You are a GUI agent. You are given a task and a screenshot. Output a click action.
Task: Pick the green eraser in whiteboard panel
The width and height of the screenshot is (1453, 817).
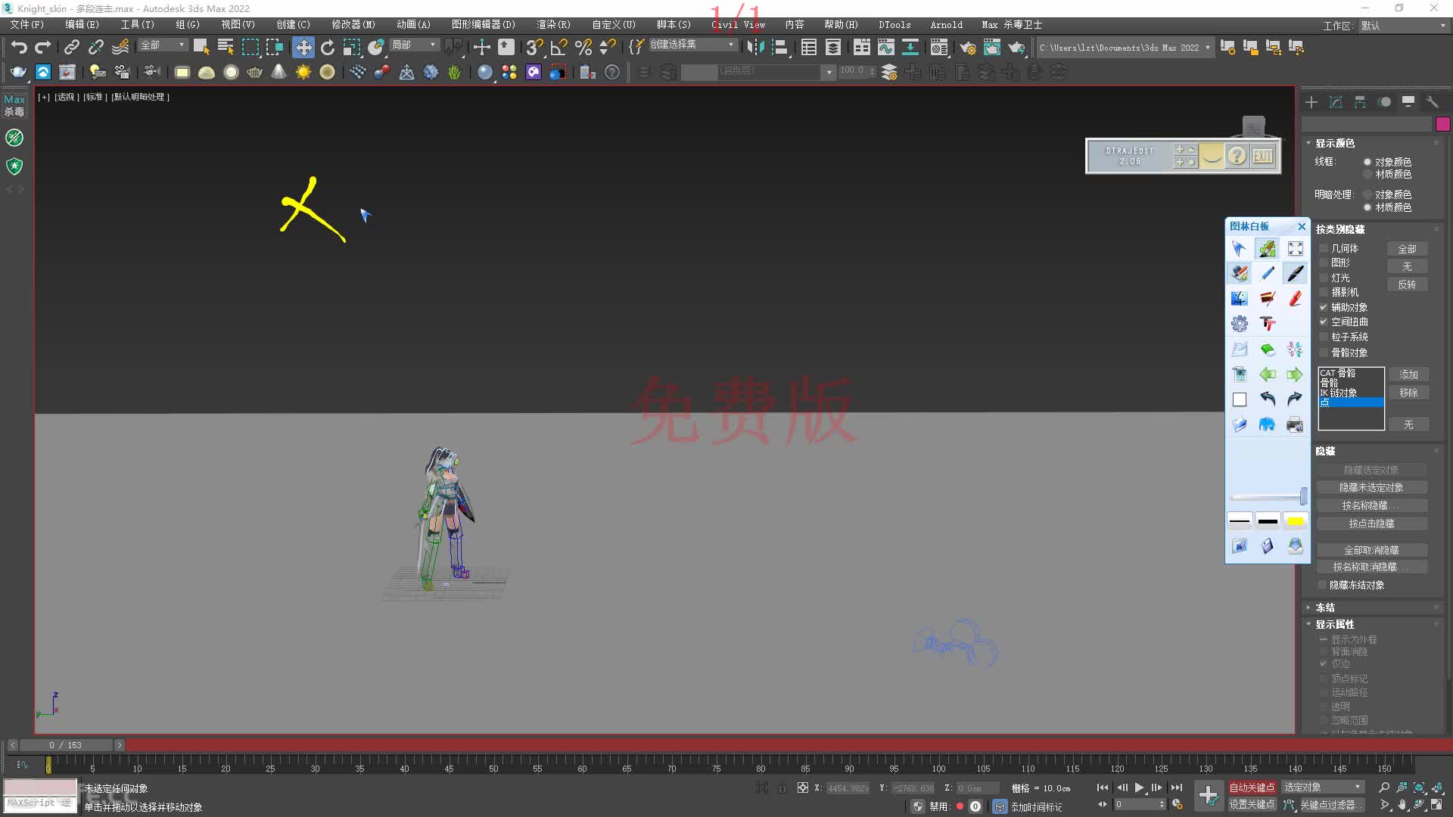1268,349
